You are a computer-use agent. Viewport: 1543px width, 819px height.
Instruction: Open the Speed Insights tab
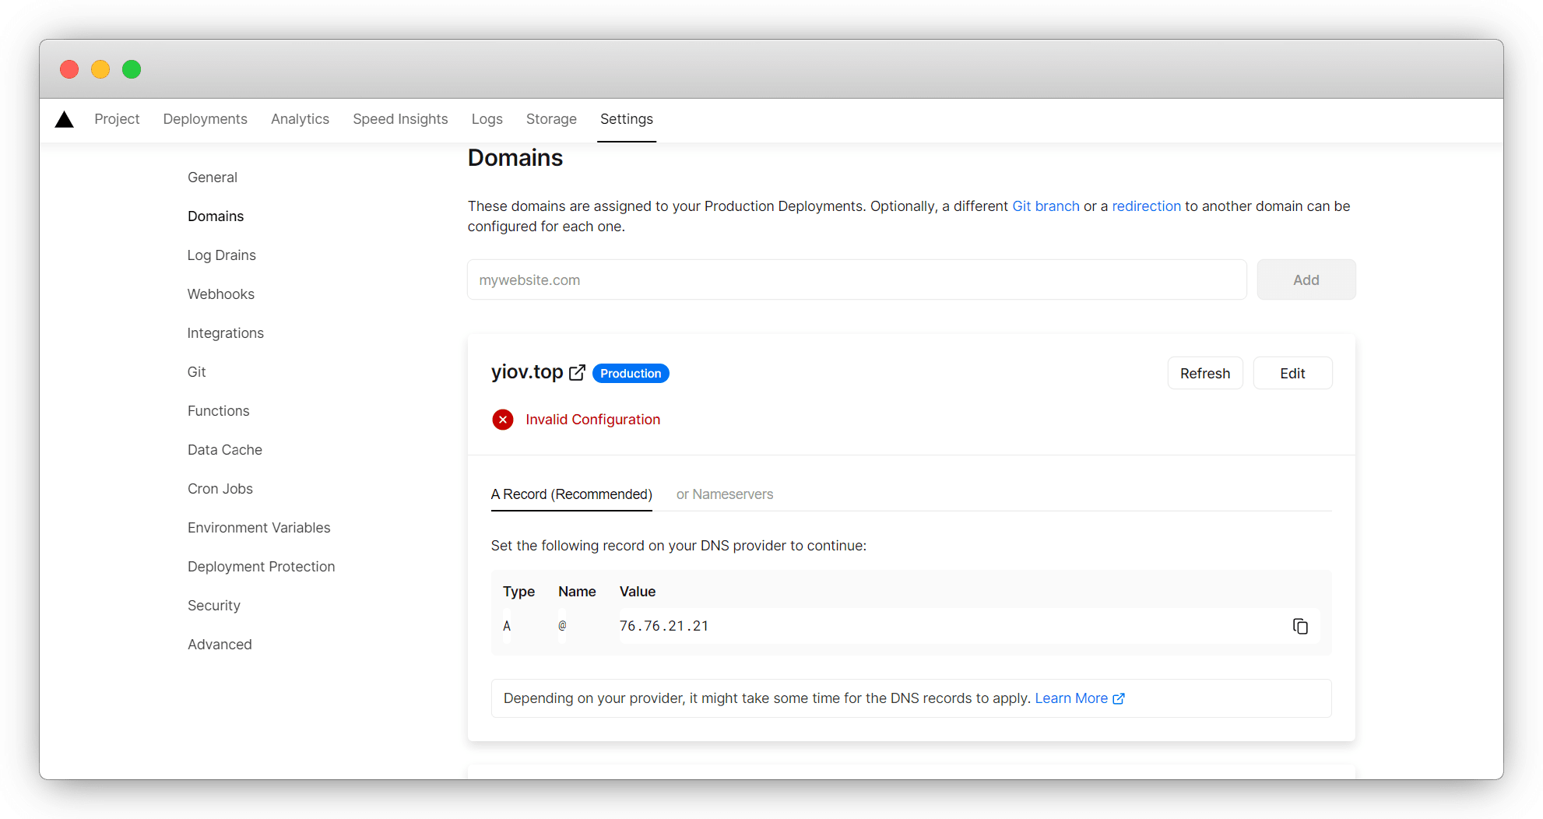click(x=400, y=119)
